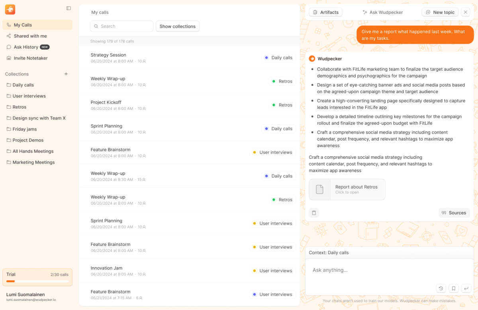
Task: Click the Trial calls usage progress bar
Action: coord(37,281)
